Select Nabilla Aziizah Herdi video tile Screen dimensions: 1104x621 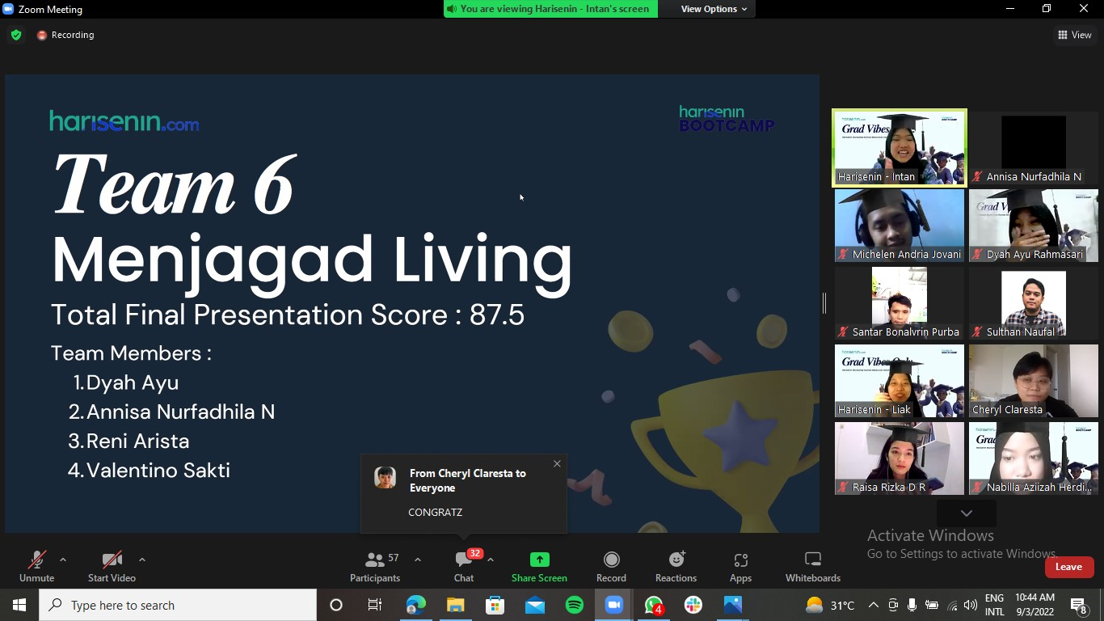[1034, 458]
